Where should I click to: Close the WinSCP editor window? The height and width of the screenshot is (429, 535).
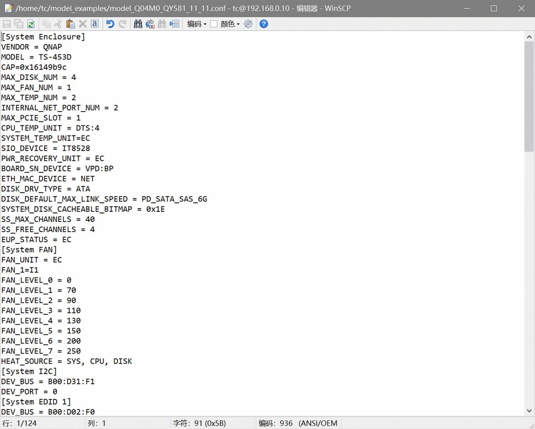[521, 8]
